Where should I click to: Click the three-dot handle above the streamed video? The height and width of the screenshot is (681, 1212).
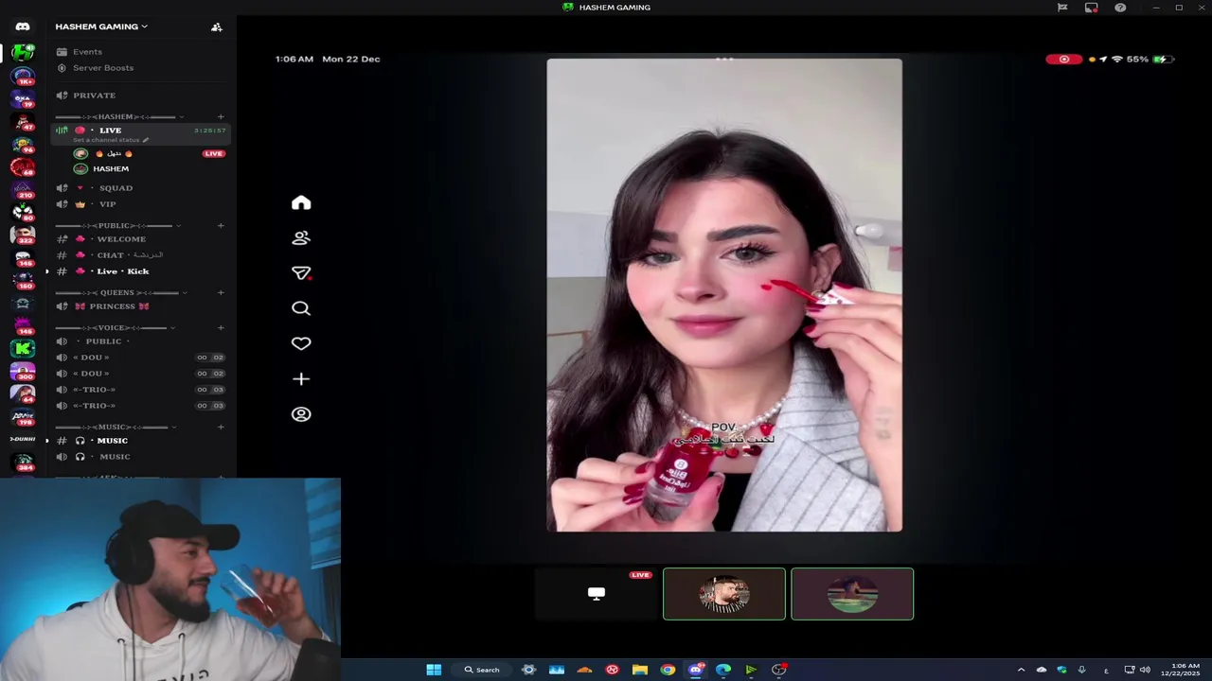(x=724, y=59)
